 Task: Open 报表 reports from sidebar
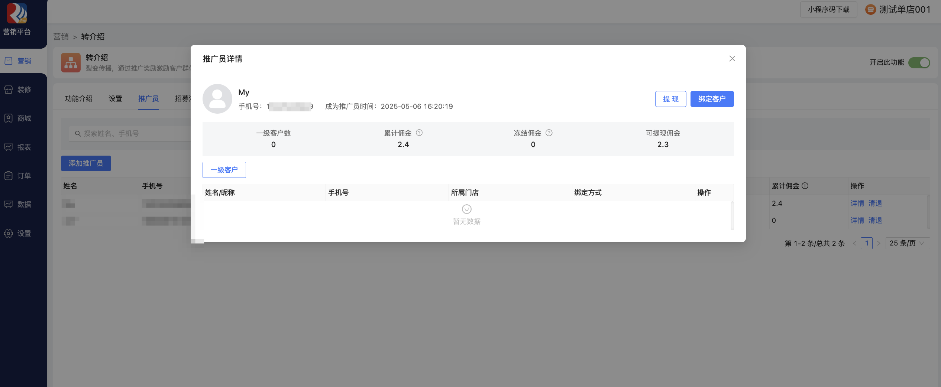(18, 147)
